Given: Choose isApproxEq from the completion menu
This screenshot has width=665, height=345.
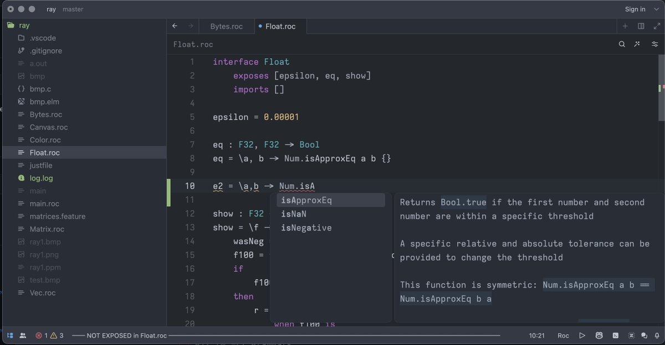Looking at the screenshot, I should tap(331, 200).
